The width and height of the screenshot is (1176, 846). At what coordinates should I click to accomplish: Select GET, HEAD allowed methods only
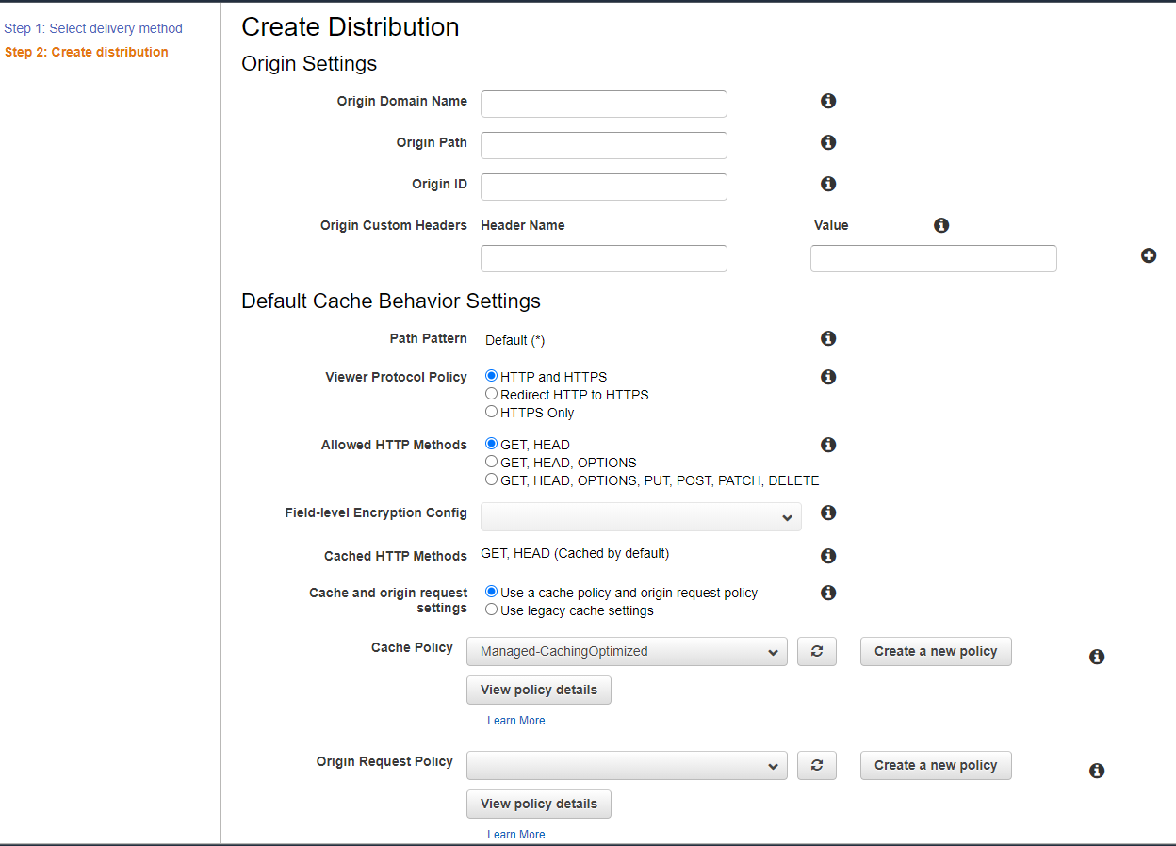click(x=491, y=444)
